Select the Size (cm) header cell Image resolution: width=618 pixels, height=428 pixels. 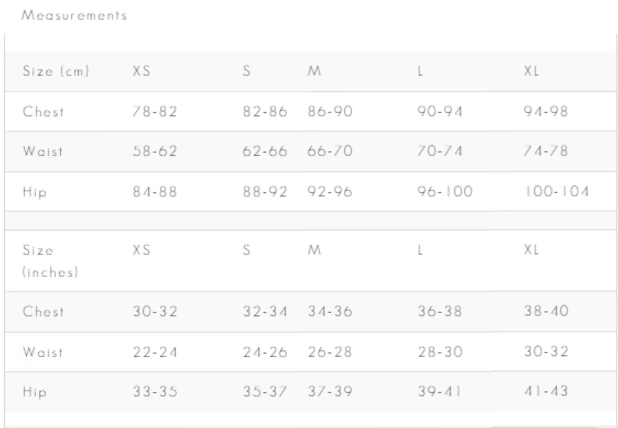tap(56, 72)
